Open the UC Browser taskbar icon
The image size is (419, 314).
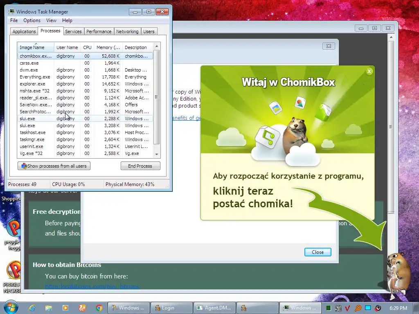82,308
